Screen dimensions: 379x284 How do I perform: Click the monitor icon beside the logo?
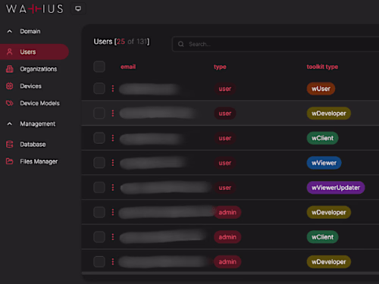[78, 9]
